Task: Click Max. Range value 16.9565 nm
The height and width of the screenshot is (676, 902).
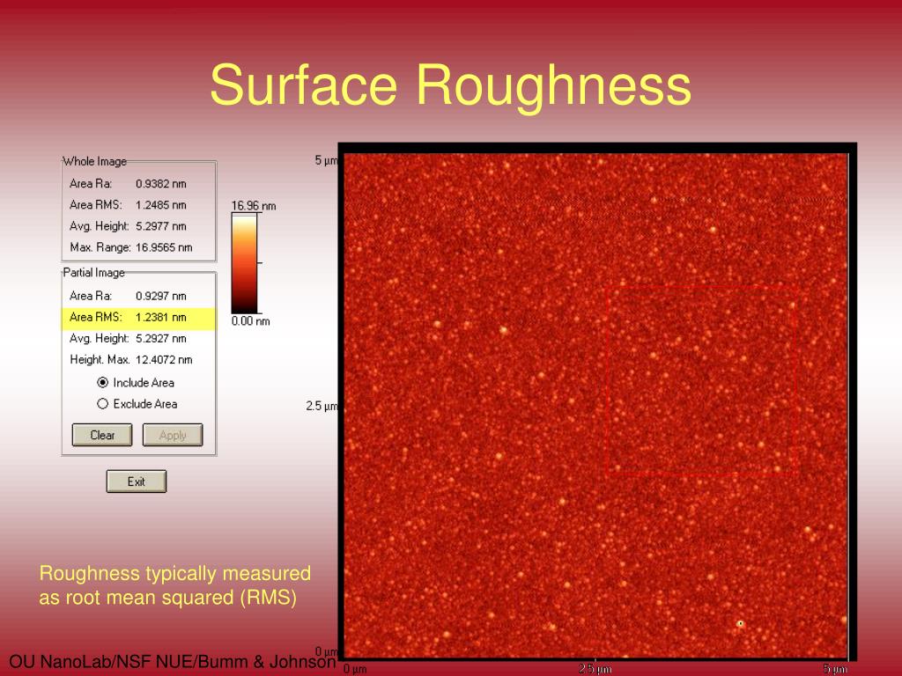Action: 164,247
